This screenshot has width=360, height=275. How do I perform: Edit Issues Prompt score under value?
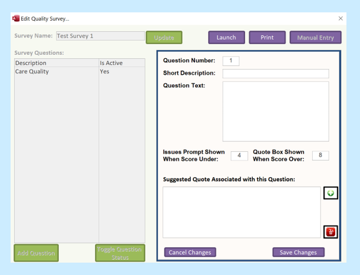239,155
